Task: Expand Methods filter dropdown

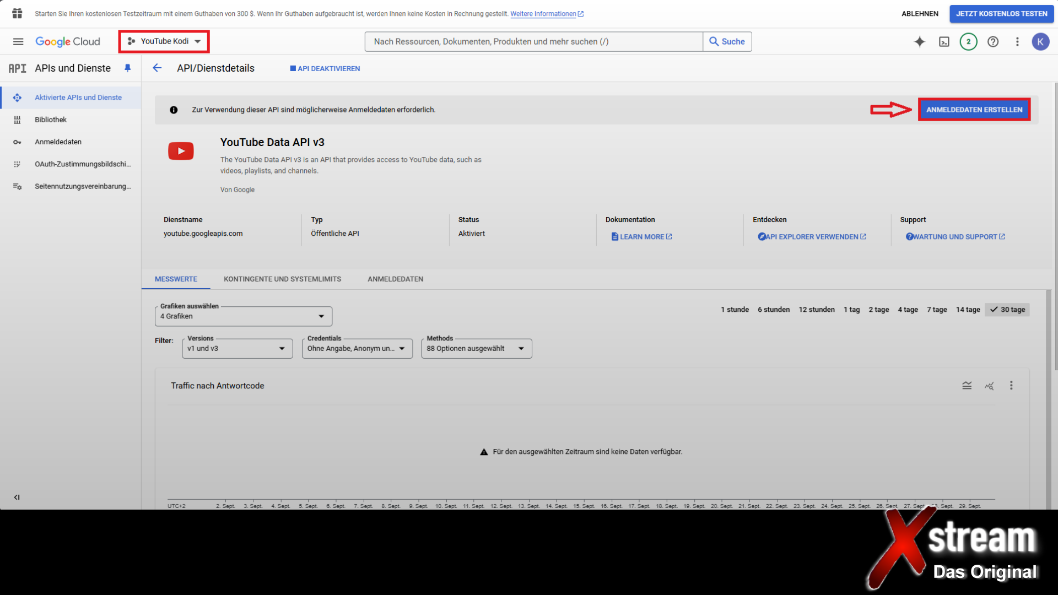Action: point(476,349)
